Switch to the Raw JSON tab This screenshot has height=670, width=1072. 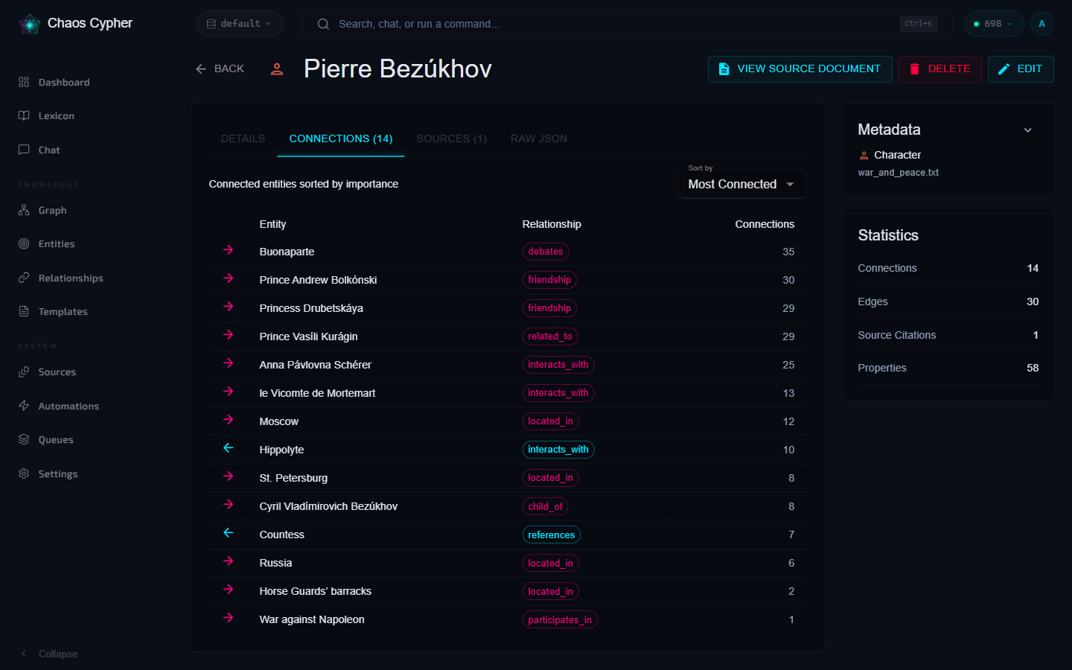[539, 138]
